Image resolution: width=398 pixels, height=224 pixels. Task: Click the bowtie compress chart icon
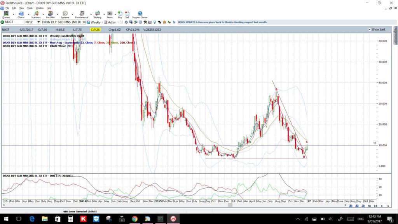(x=376, y=206)
